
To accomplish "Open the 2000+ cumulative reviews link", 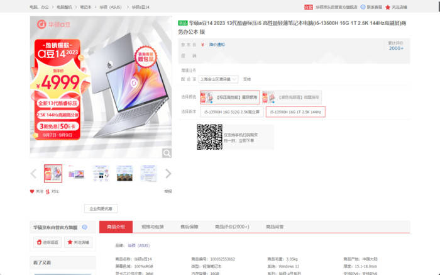I will pos(396,48).
